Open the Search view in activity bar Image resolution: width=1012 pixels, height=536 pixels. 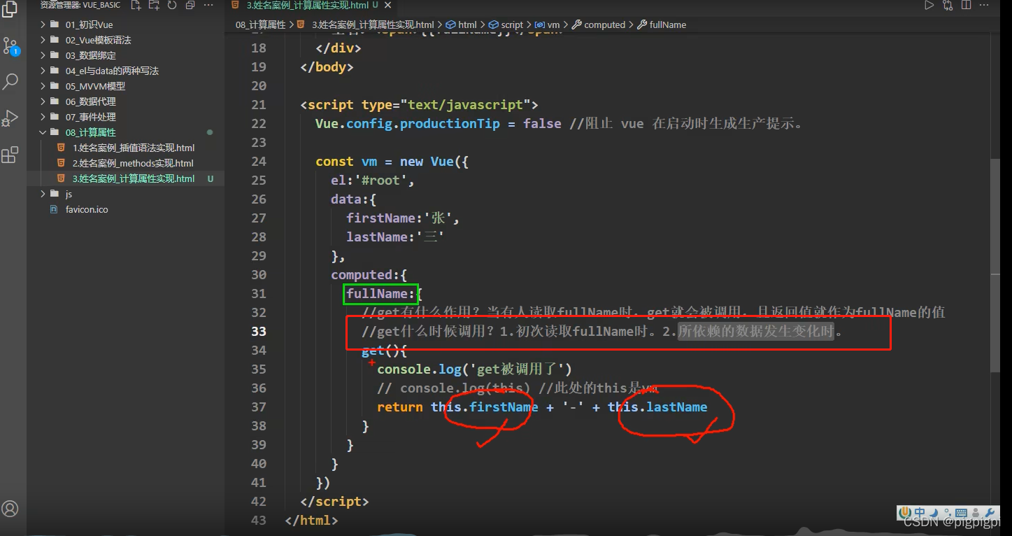[x=10, y=81]
